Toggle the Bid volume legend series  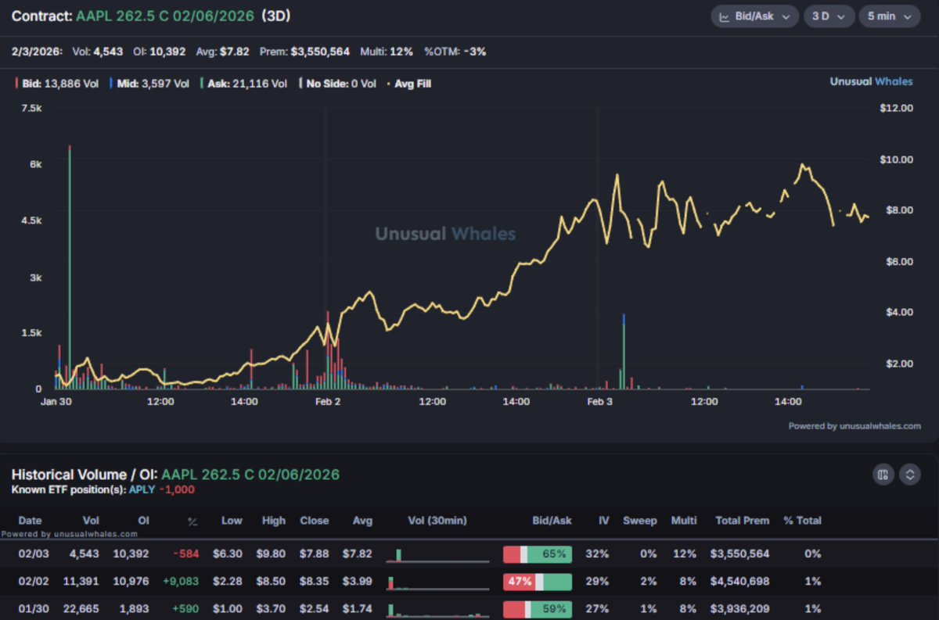58,84
